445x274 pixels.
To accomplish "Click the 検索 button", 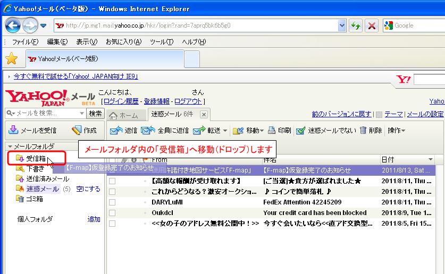I will click(x=95, y=113).
